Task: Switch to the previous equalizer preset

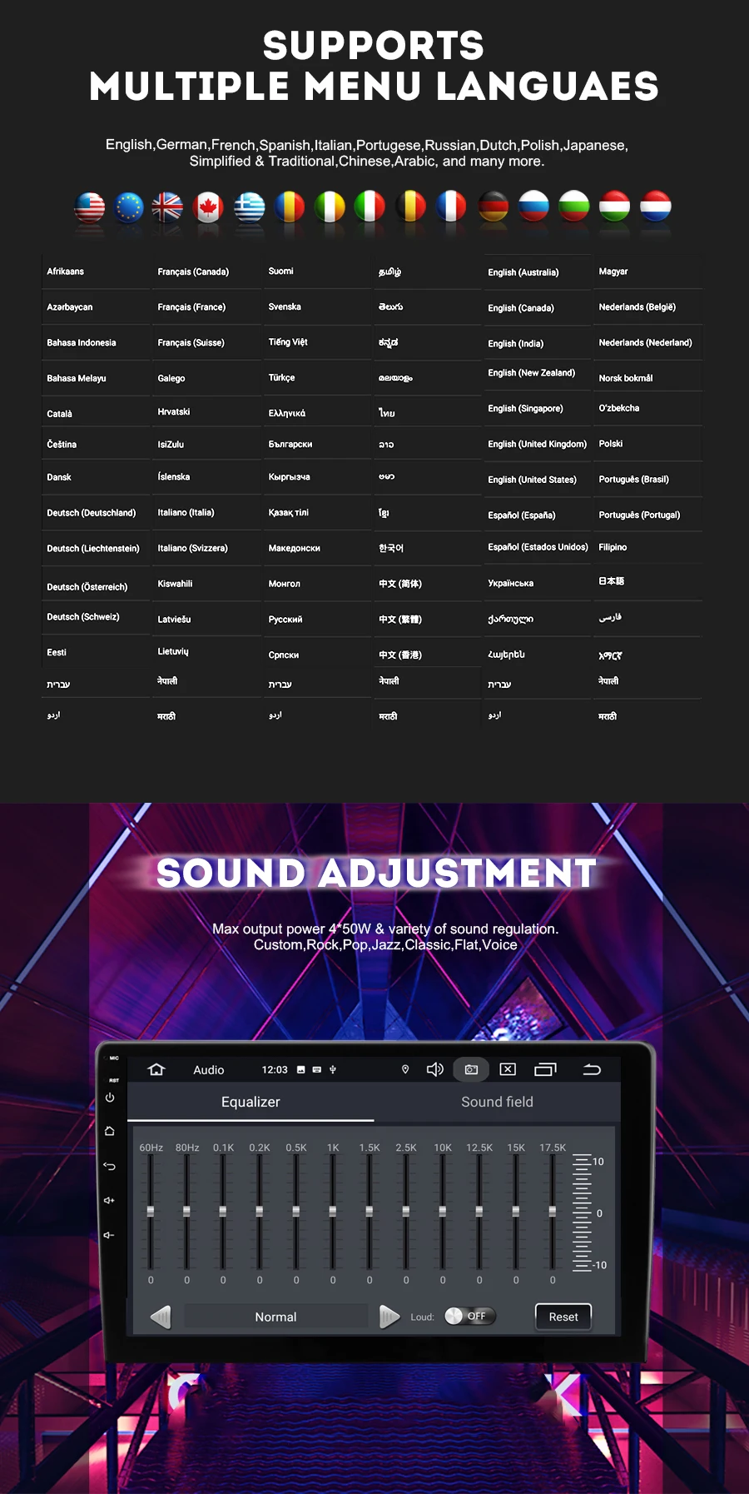Action: coord(161,1317)
